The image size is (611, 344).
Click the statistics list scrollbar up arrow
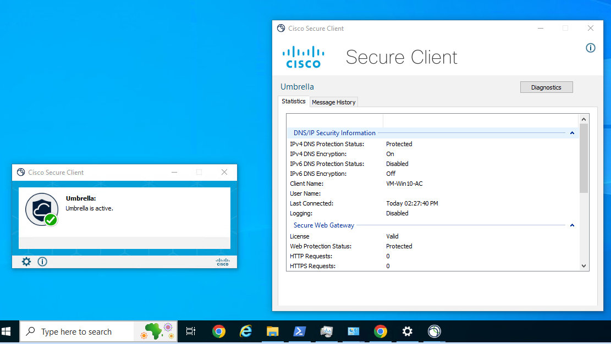coord(584,119)
